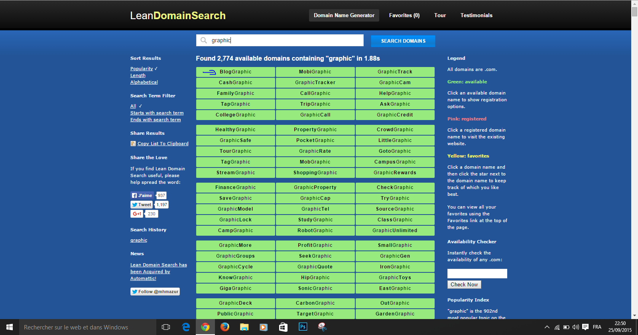Open Photoshop from the taskbar
This screenshot has width=638, height=335.
point(303,327)
